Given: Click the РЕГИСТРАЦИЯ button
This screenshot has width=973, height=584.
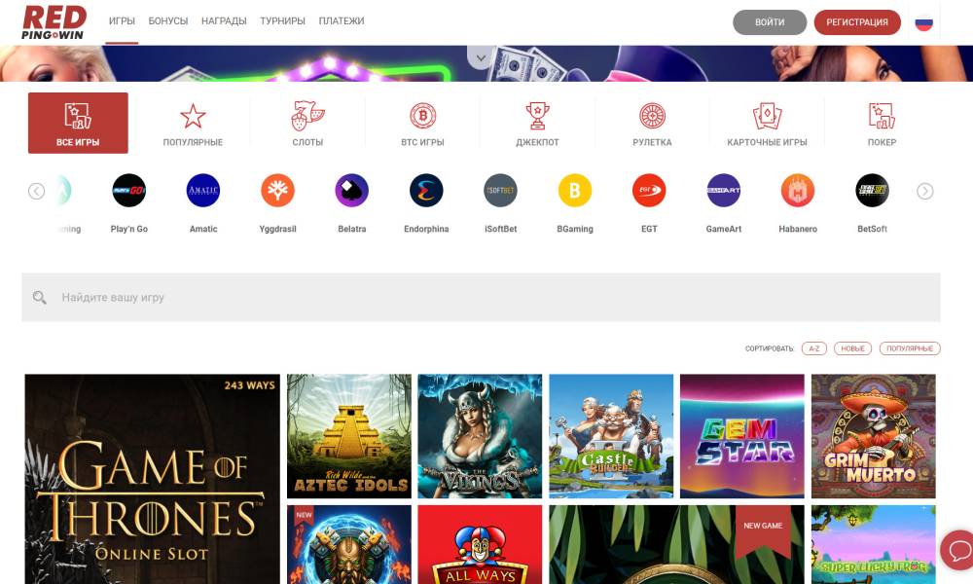Looking at the screenshot, I should point(857,22).
